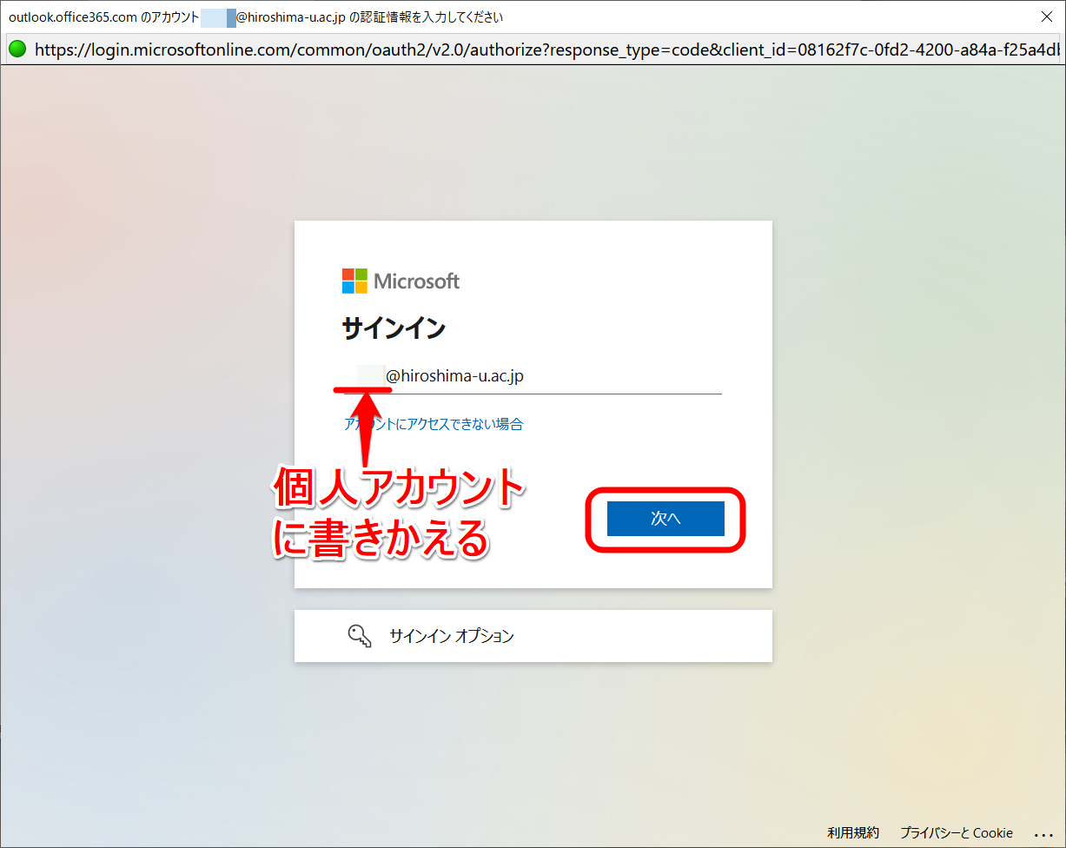Click the red 個人アカウント annotation text
Screen dimensions: 1066x848
pyautogui.click(x=400, y=492)
